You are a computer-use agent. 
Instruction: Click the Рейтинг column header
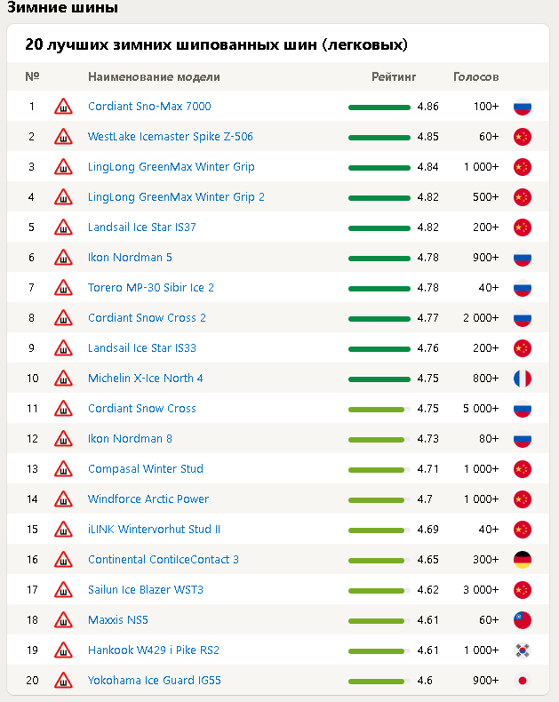pos(394,77)
